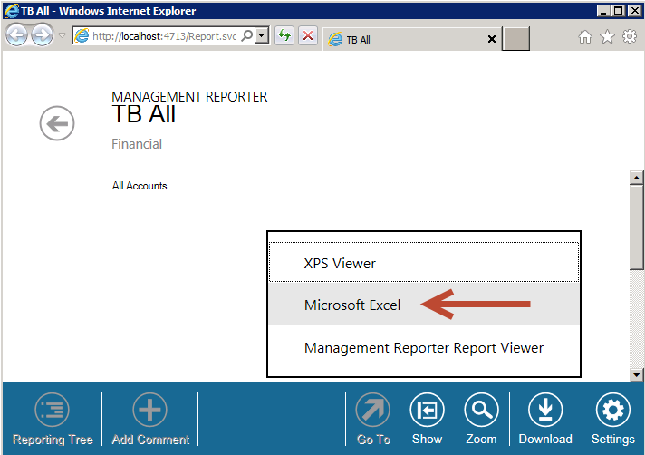Click the Reporting Tree icon

[53, 410]
